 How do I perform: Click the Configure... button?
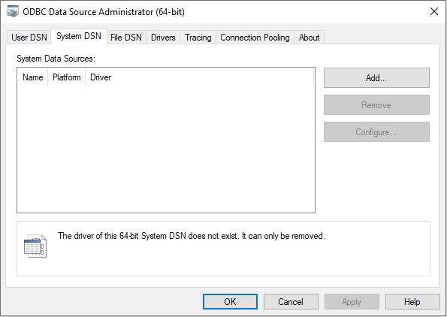point(376,132)
